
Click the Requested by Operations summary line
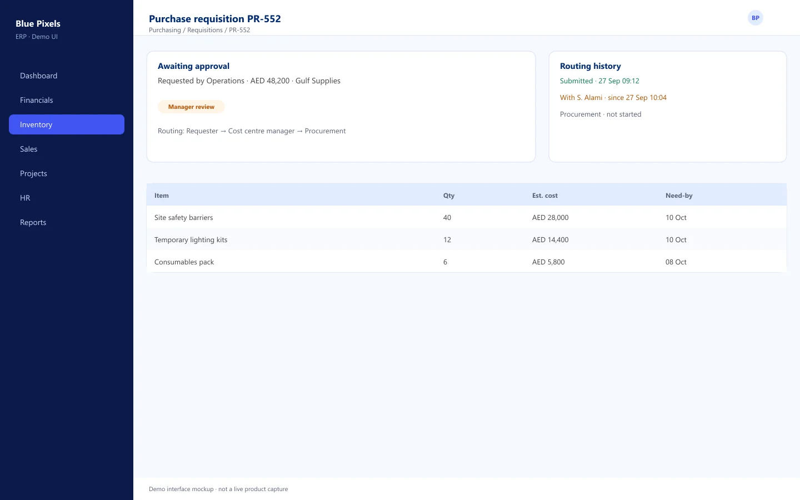(x=249, y=81)
